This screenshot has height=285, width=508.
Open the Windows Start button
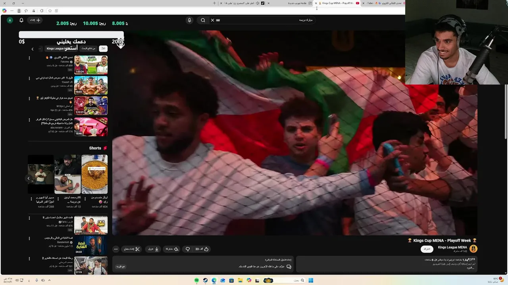(311, 280)
